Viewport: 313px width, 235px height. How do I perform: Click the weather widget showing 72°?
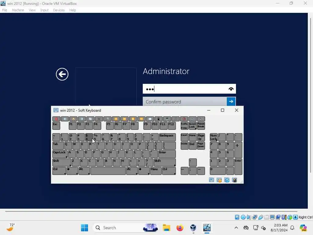pyautogui.click(x=10, y=227)
